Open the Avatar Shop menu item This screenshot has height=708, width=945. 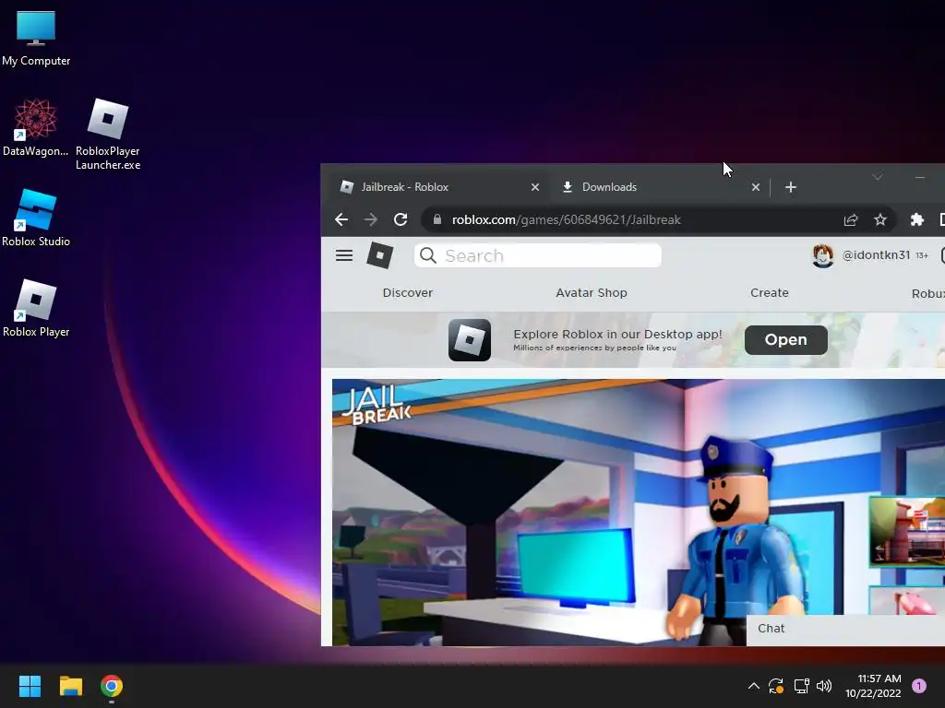pos(592,292)
